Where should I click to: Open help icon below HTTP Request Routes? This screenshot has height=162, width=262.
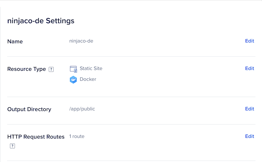coord(12,146)
